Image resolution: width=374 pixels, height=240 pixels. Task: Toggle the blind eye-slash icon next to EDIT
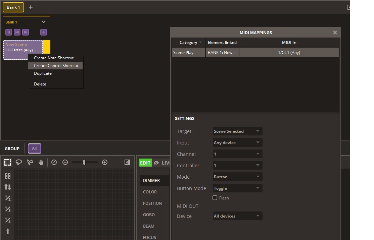156,163
